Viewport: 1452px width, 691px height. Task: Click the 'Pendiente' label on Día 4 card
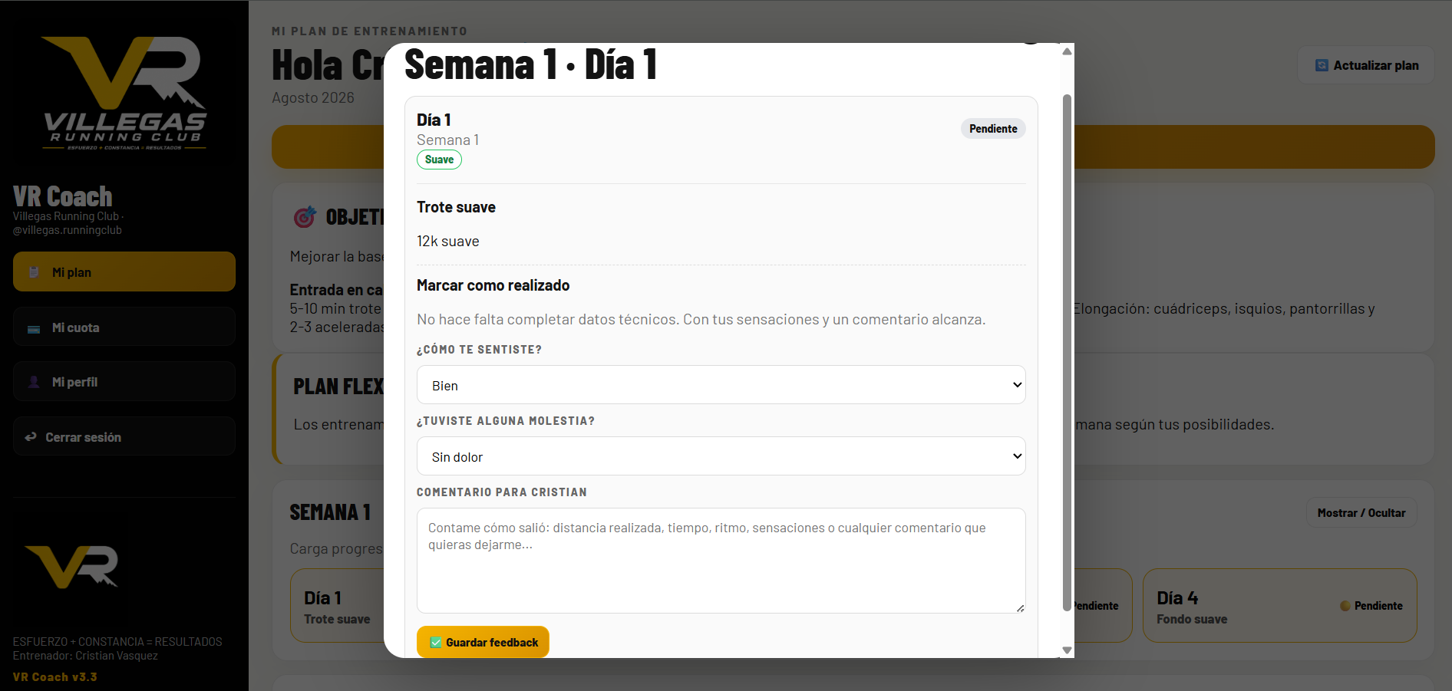[x=1378, y=606]
